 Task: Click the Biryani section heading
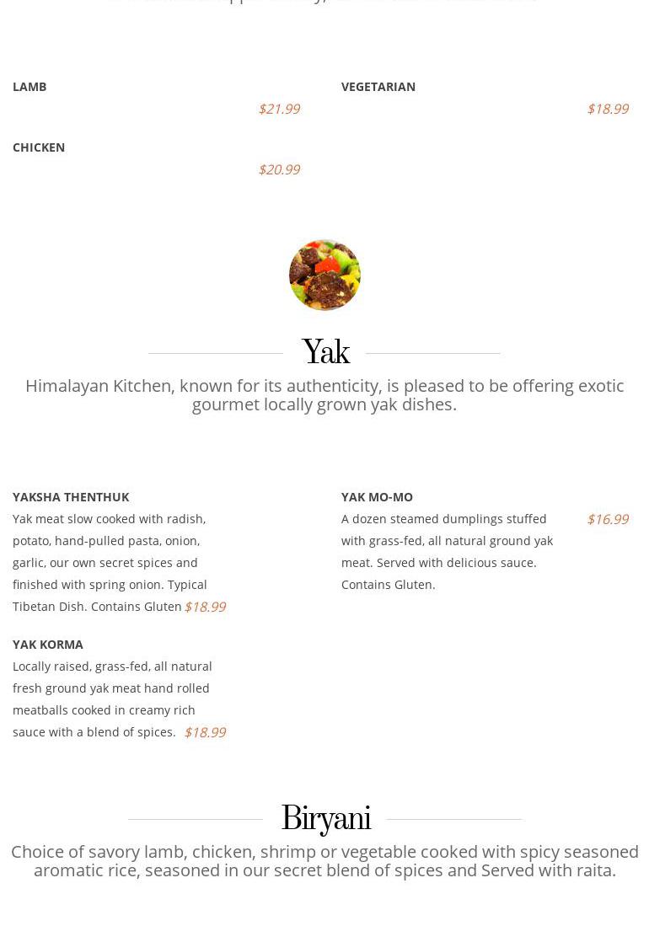tap(325, 819)
